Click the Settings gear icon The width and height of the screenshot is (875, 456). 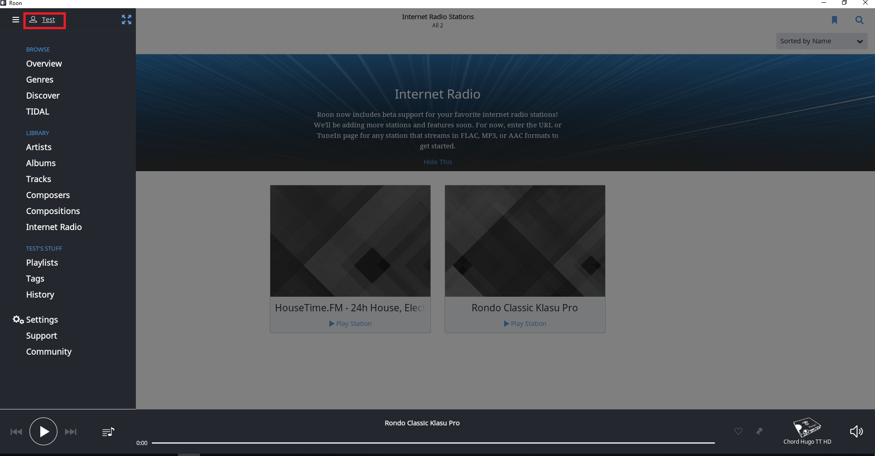coord(18,320)
